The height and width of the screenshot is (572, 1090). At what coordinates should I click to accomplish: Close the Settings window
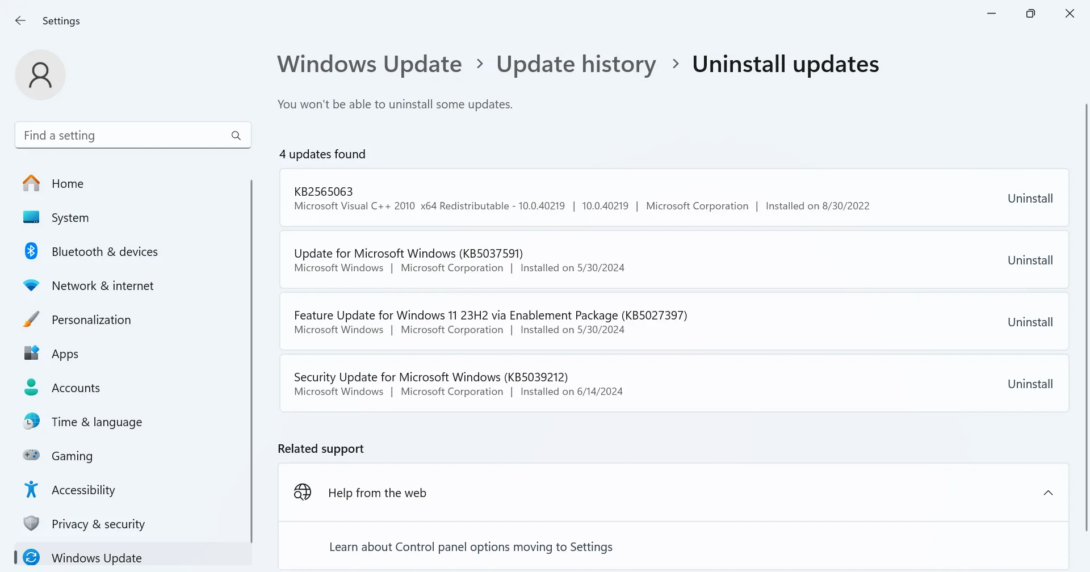point(1070,14)
